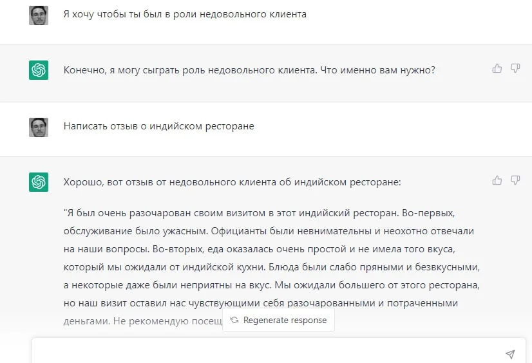Click user avatar next to "Написать отзыв"
Viewport: 532px width, 363px height.
39,127
